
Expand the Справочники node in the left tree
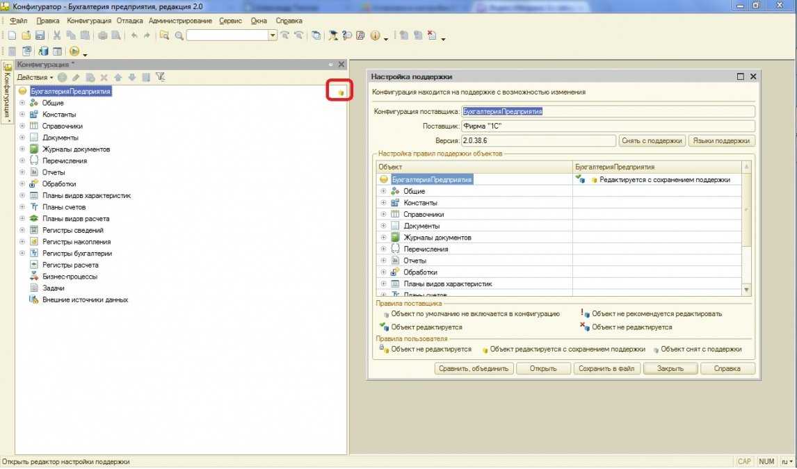(x=22, y=126)
